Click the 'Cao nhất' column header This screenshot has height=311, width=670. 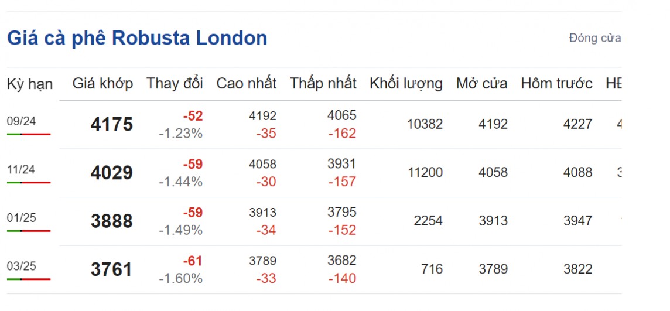[246, 84]
